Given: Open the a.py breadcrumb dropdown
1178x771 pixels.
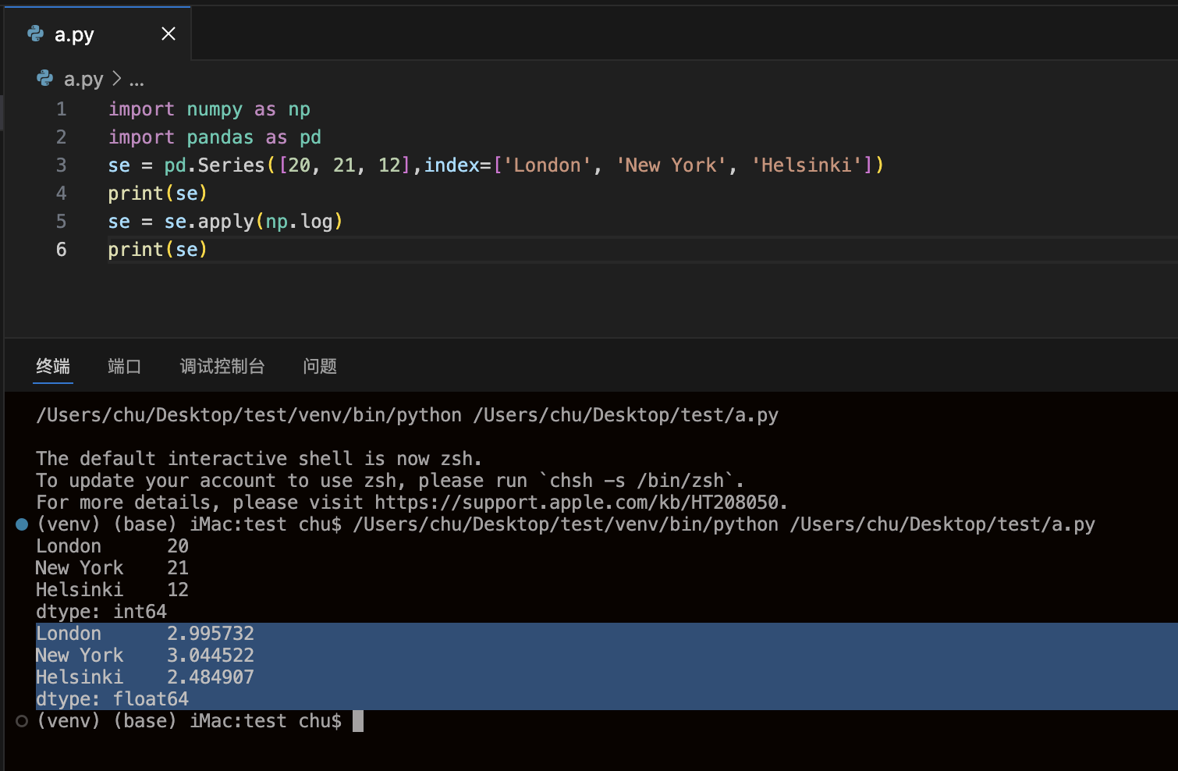Looking at the screenshot, I should pyautogui.click(x=82, y=78).
